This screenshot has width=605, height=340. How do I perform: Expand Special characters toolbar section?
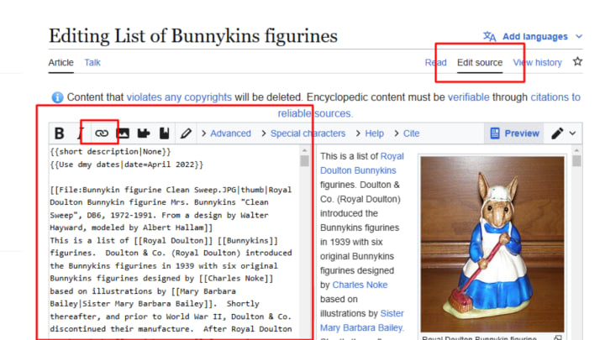tap(303, 133)
